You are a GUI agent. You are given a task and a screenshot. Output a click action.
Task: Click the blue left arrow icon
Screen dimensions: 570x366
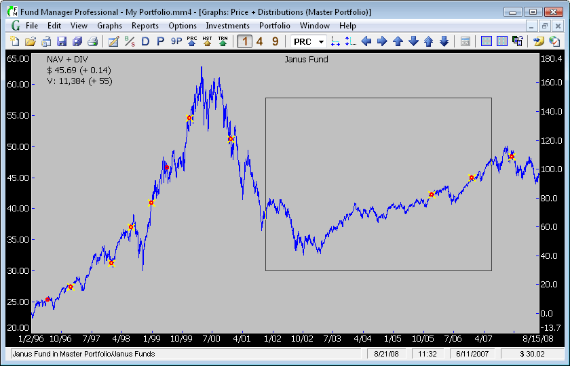tap(366, 41)
